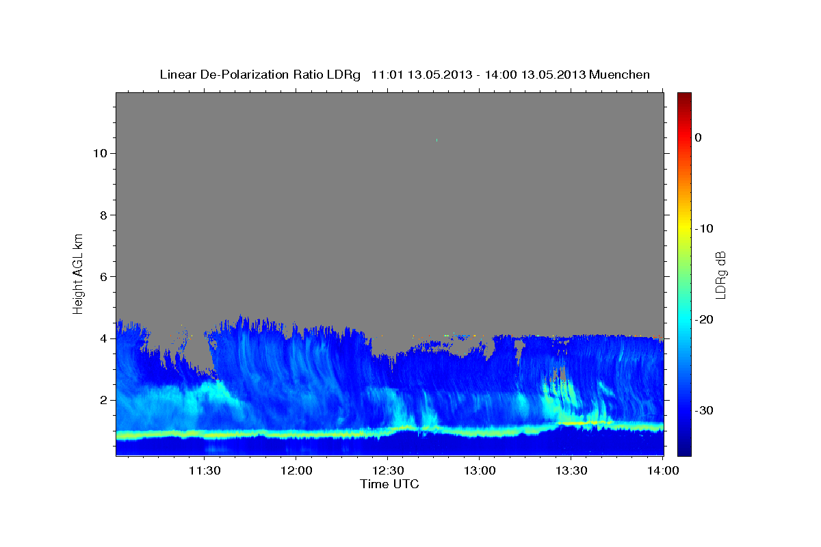
Task: Click the 'LDRg dB' colorbar label
Action: 720,275
